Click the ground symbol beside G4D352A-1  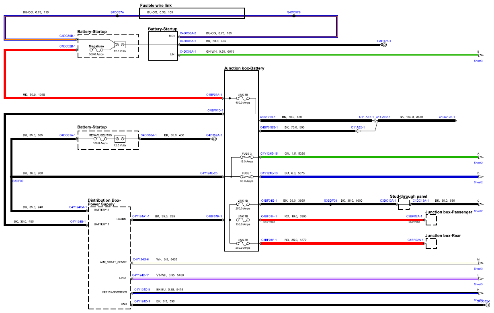coord(214,139)
